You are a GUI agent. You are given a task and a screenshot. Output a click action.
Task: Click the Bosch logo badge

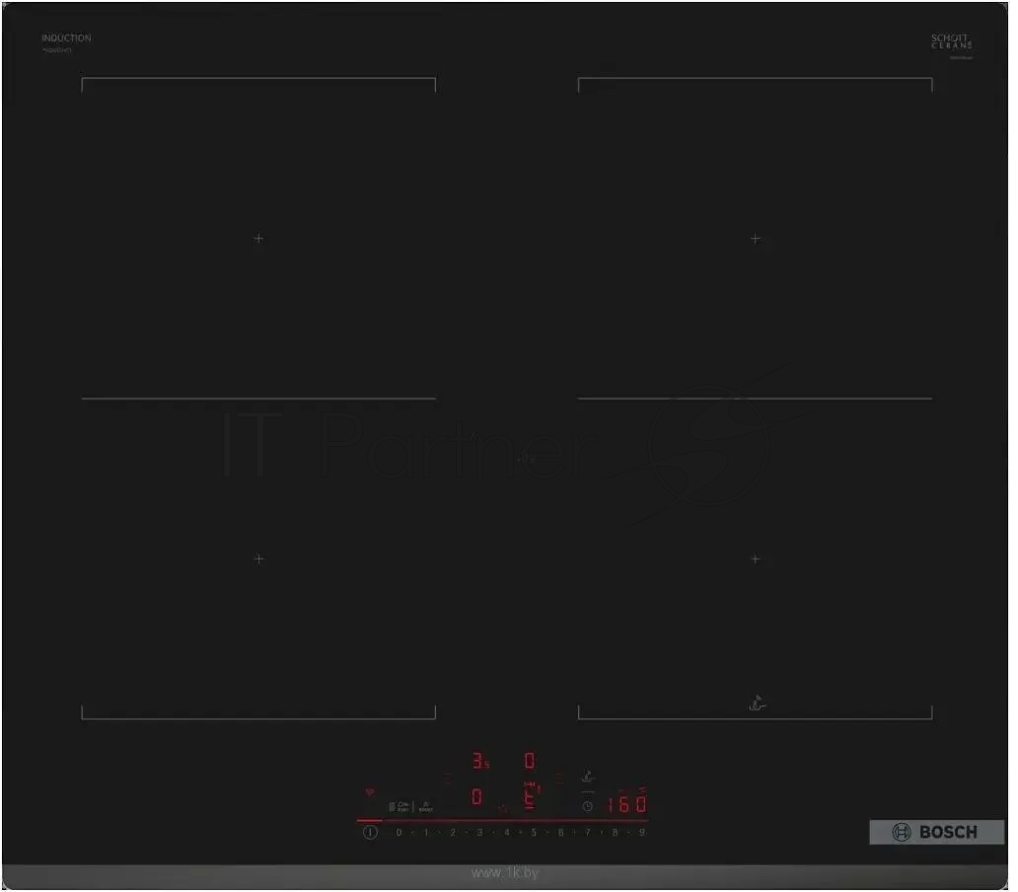click(935, 832)
